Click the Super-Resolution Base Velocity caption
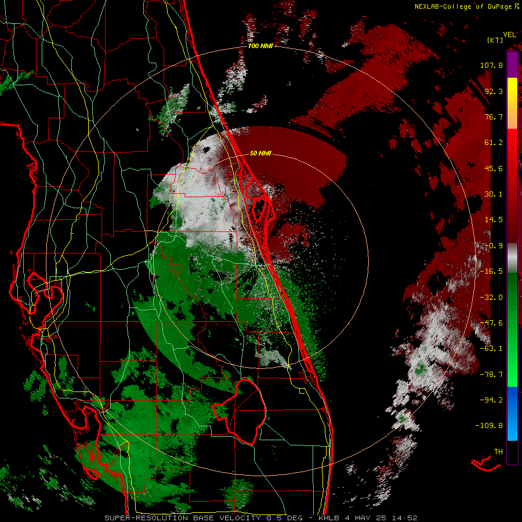The height and width of the screenshot is (522, 522). (x=260, y=518)
